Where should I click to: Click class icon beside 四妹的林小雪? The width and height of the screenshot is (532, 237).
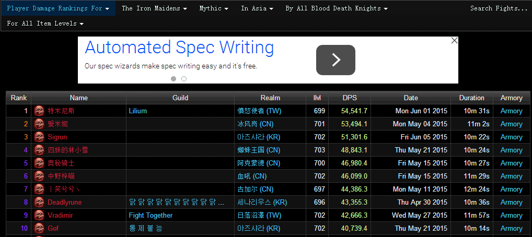point(39,150)
